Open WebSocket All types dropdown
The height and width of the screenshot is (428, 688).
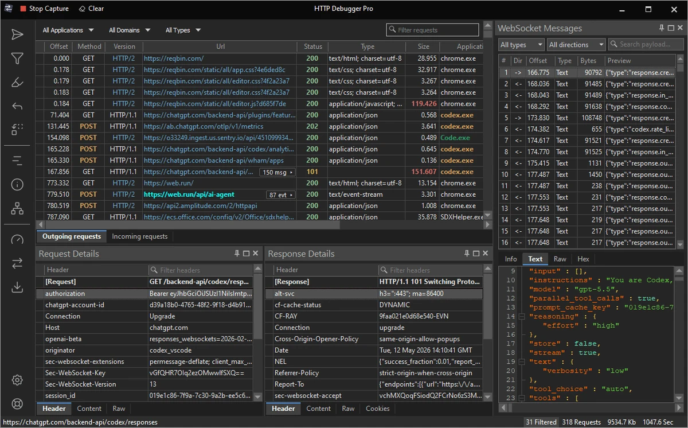(x=521, y=44)
